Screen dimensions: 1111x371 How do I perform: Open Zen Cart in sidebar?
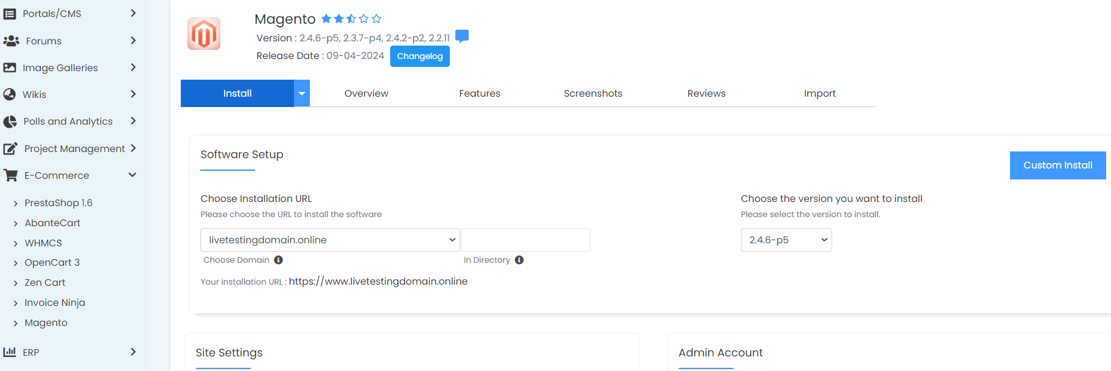pos(45,283)
